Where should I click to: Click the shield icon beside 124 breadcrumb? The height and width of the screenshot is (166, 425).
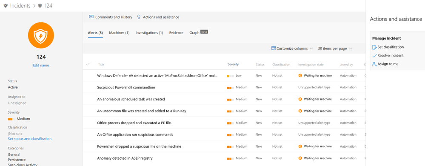[x=40, y=6]
